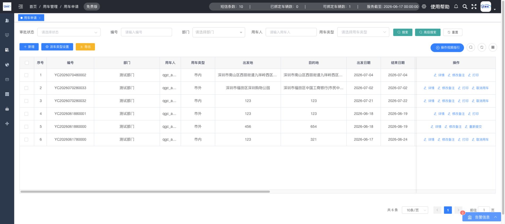Screen dimensions: 505x224
Task: Go to the previous page arrow
Action: [x=437, y=210]
